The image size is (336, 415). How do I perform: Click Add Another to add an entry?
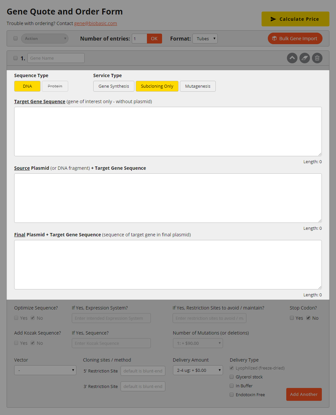pyautogui.click(x=304, y=394)
